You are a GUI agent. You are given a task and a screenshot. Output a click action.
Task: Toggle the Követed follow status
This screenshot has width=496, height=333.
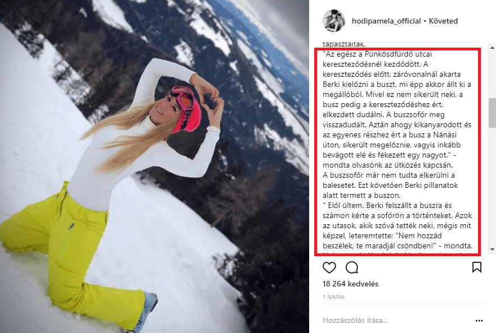[443, 21]
